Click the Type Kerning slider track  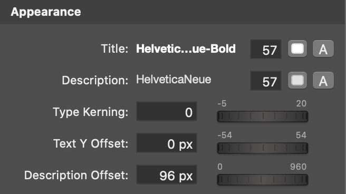click(263, 117)
